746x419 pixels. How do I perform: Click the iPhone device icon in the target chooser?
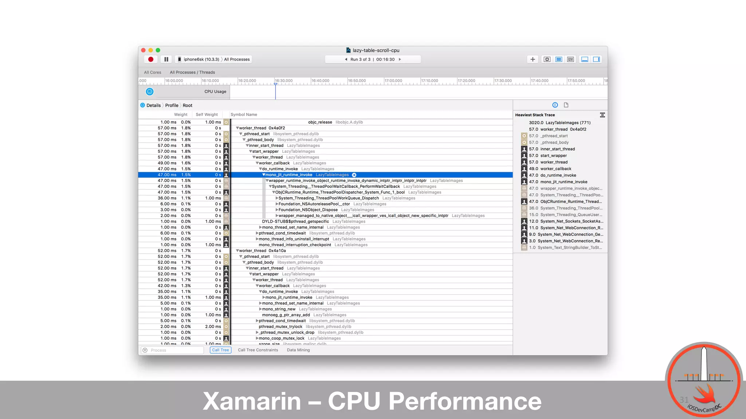(x=180, y=59)
